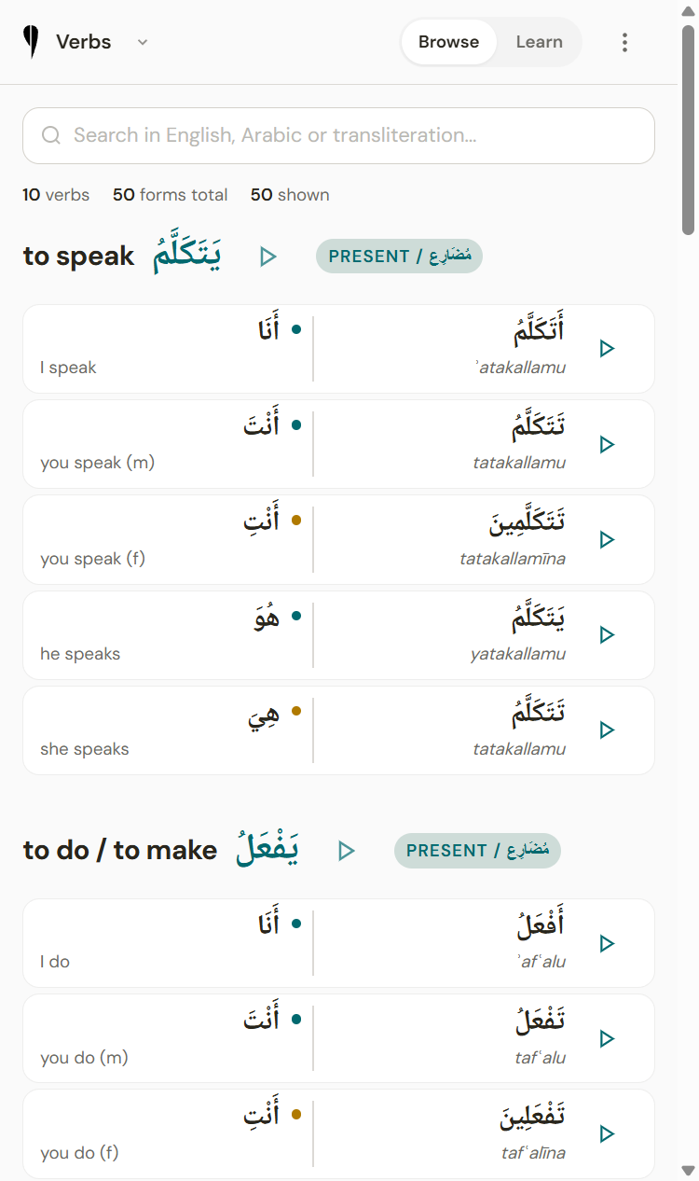Viewport: 699px width, 1181px height.
Task: Play pronunciation of tatakallamīna
Action: click(x=607, y=539)
